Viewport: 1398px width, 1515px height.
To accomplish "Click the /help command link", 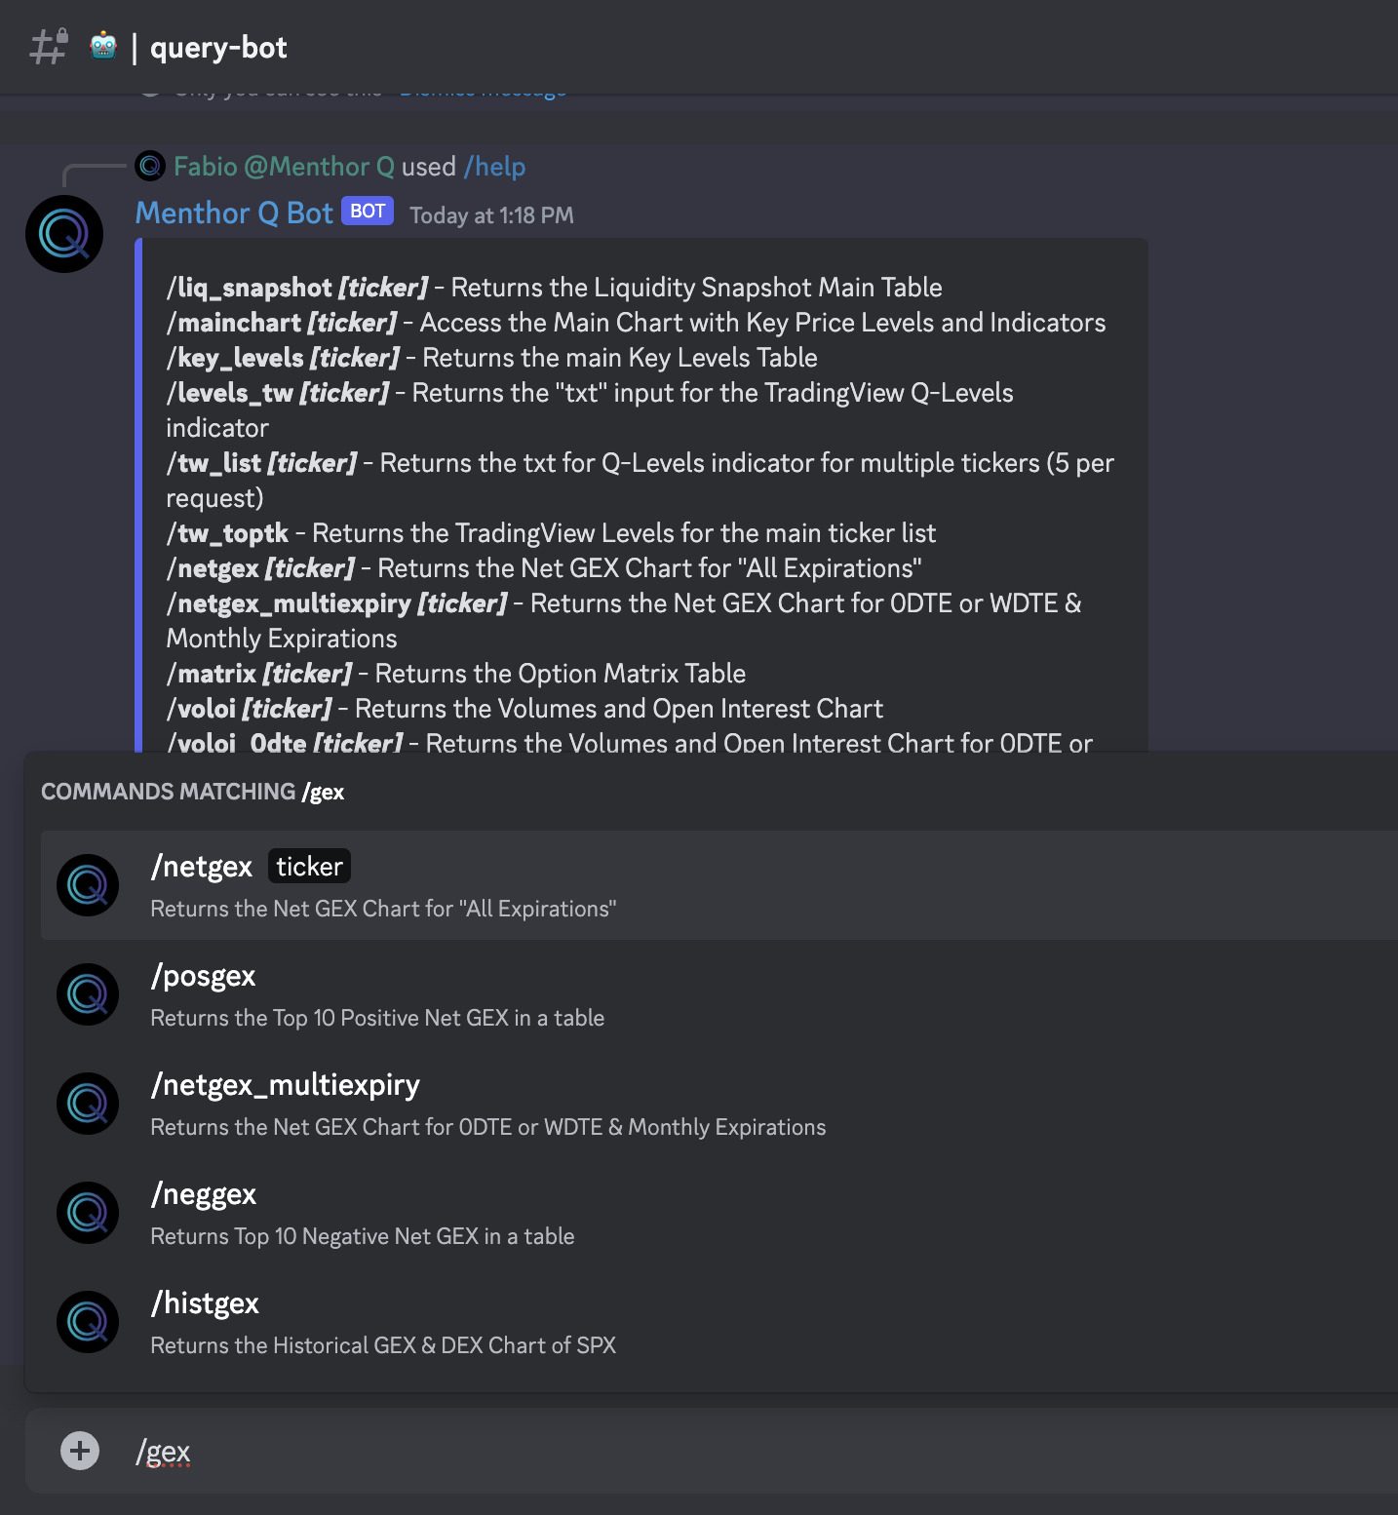I will point(496,167).
